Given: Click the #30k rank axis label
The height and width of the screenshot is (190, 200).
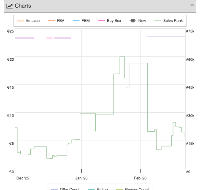Looking at the screenshot, I should pyautogui.click(x=190, y=116).
